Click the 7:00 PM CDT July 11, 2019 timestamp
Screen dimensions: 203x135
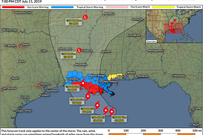(x=21, y=2)
